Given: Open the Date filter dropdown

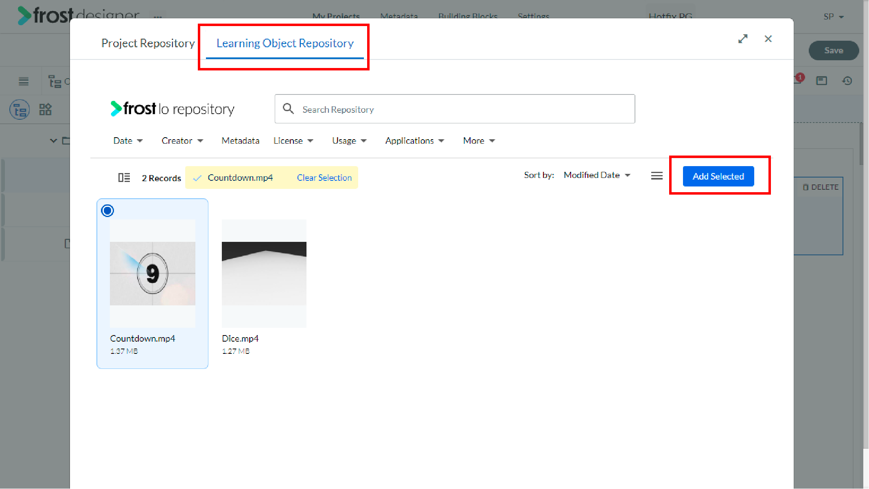Looking at the screenshot, I should pos(128,140).
